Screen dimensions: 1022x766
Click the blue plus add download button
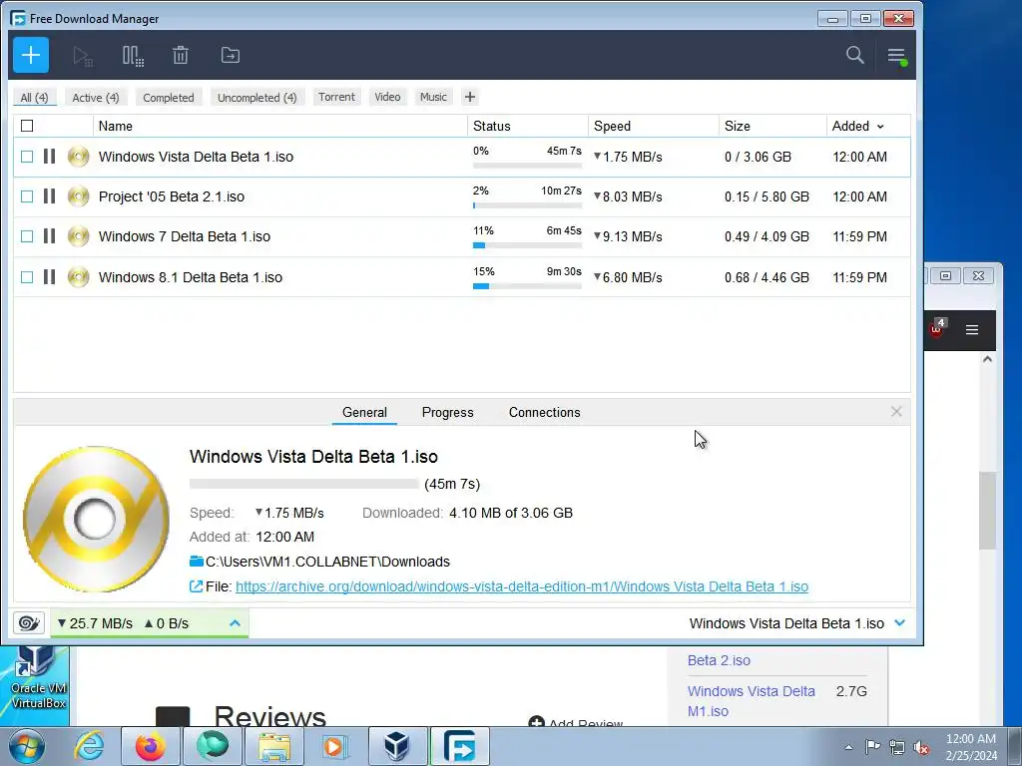coord(31,56)
